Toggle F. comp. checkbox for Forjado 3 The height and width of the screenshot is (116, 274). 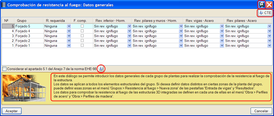click(82, 36)
